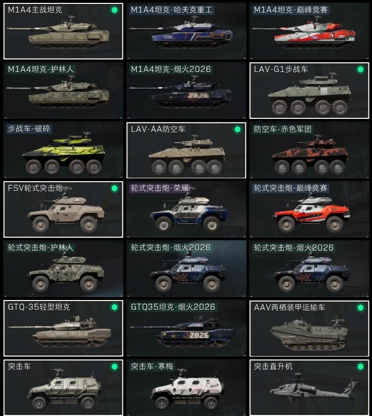Select the M1A4主战坦克 default skin card

pos(63,31)
